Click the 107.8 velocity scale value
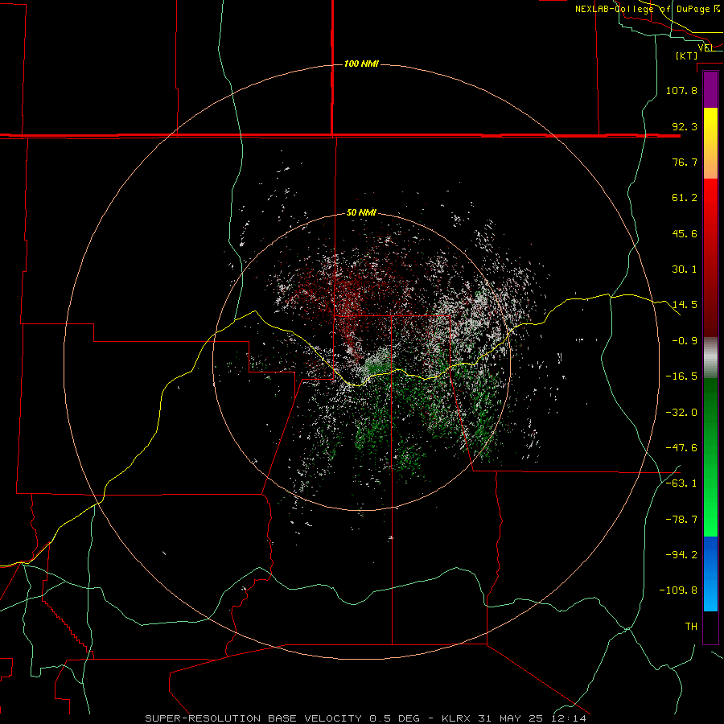The image size is (724, 724). click(681, 90)
